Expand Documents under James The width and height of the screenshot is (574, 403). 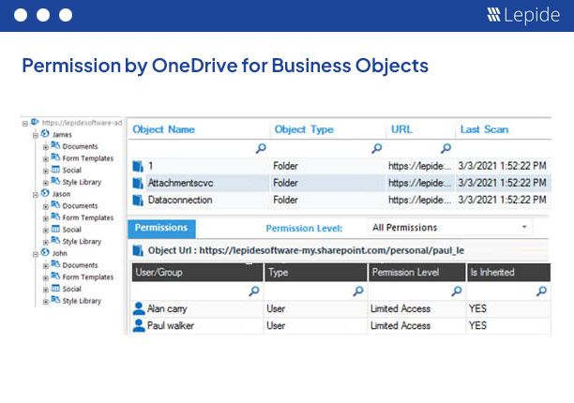click(46, 147)
